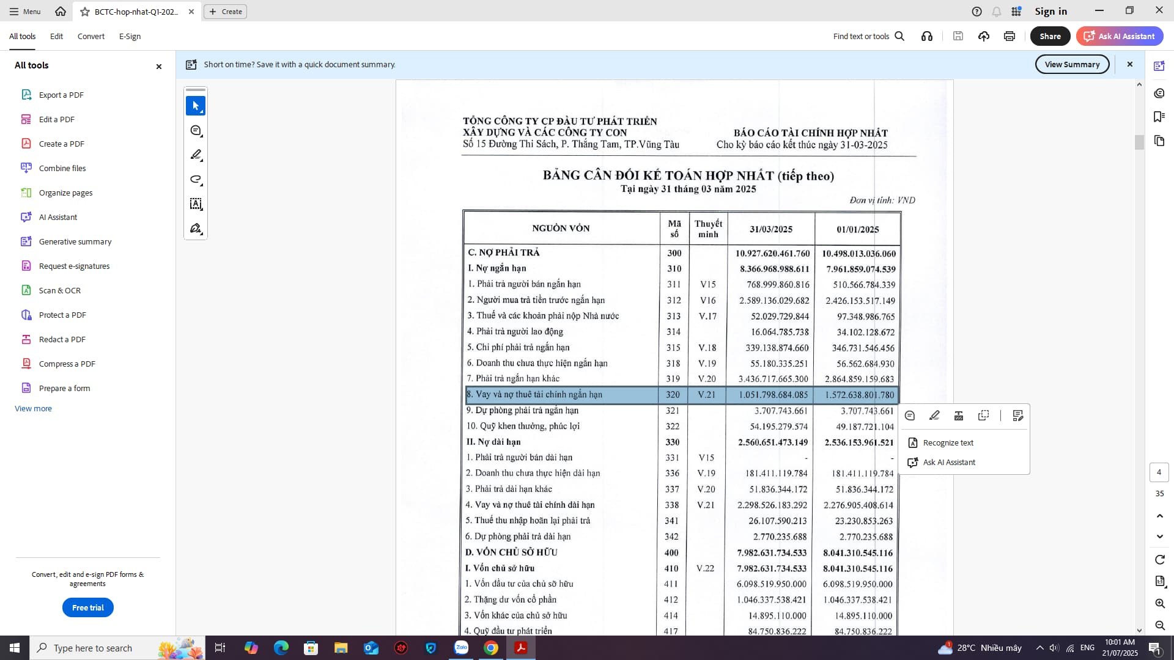This screenshot has width=1174, height=660.
Task: Select the freehand draw lasso tool
Action: [x=196, y=180]
